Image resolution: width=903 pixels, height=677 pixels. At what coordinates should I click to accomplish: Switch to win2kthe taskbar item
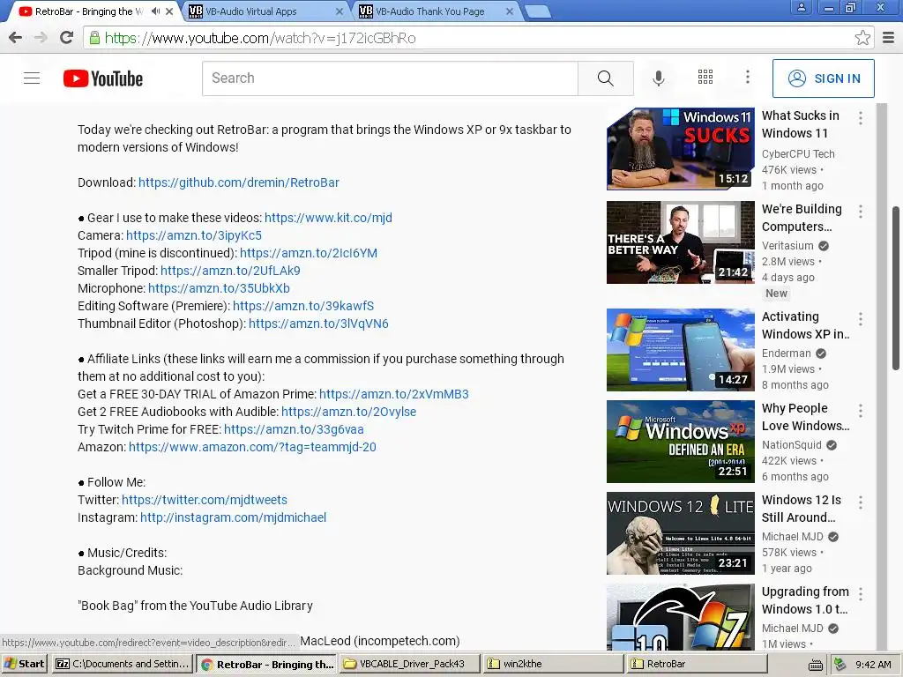tap(553, 664)
